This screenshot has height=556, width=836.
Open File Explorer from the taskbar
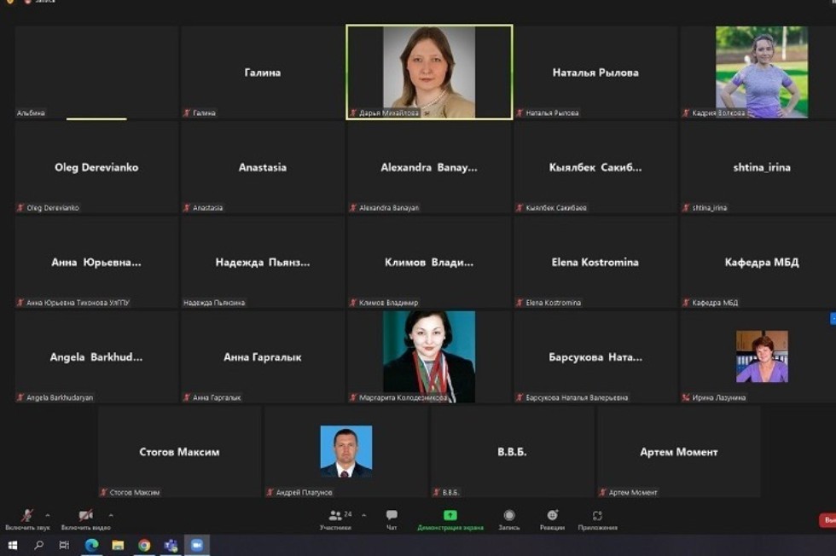(118, 546)
